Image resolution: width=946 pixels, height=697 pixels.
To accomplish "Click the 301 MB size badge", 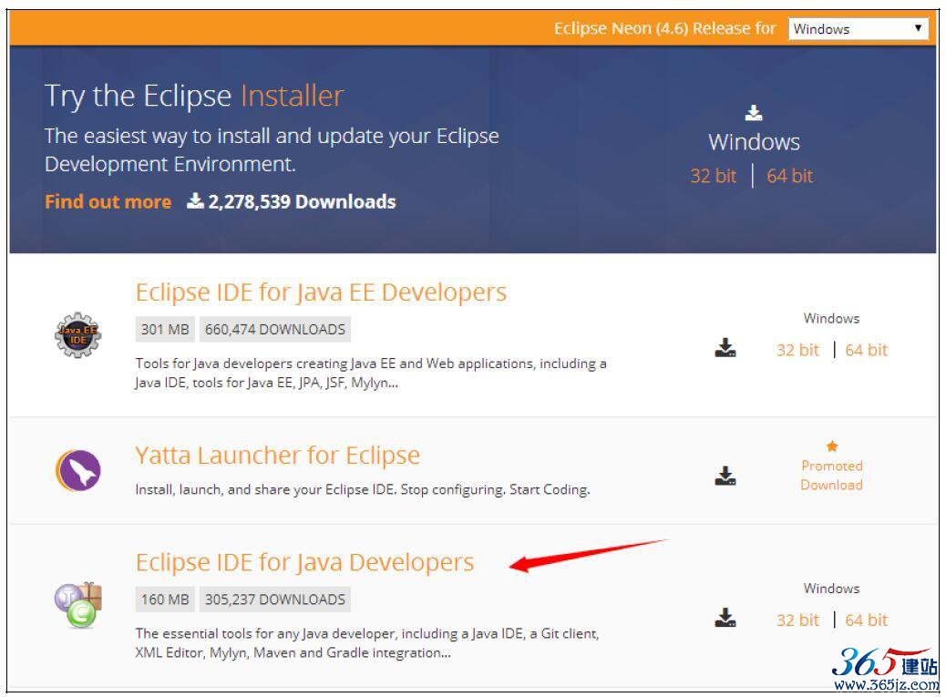I will (165, 329).
